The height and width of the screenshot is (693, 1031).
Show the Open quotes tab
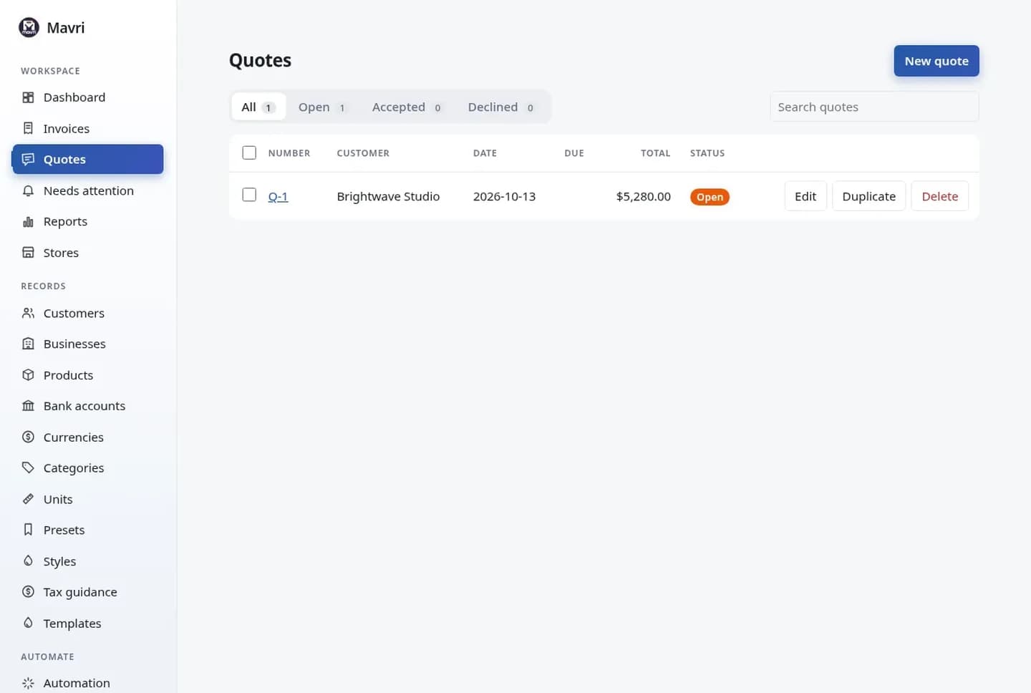[x=322, y=107]
